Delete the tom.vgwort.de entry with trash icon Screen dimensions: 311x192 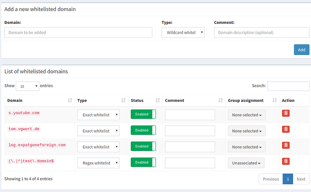coord(286,129)
